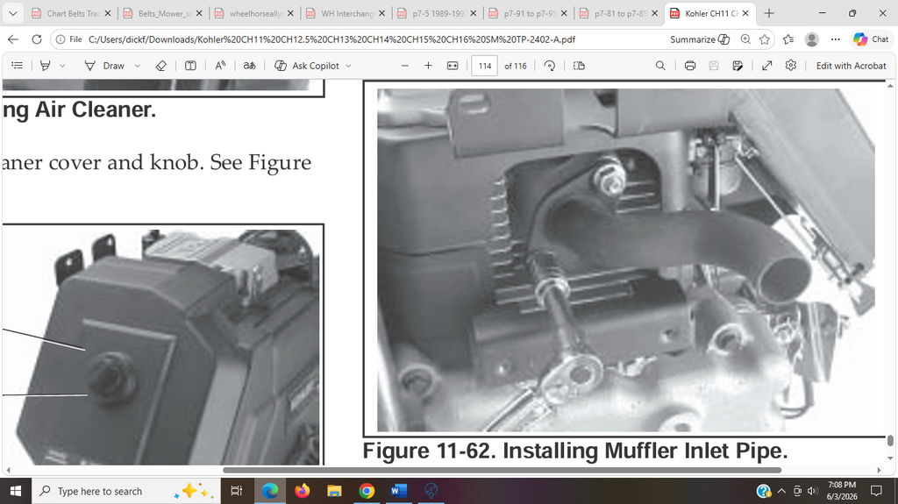This screenshot has width=898, height=504.
Task: Show hidden system tray icons
Action: (x=781, y=491)
